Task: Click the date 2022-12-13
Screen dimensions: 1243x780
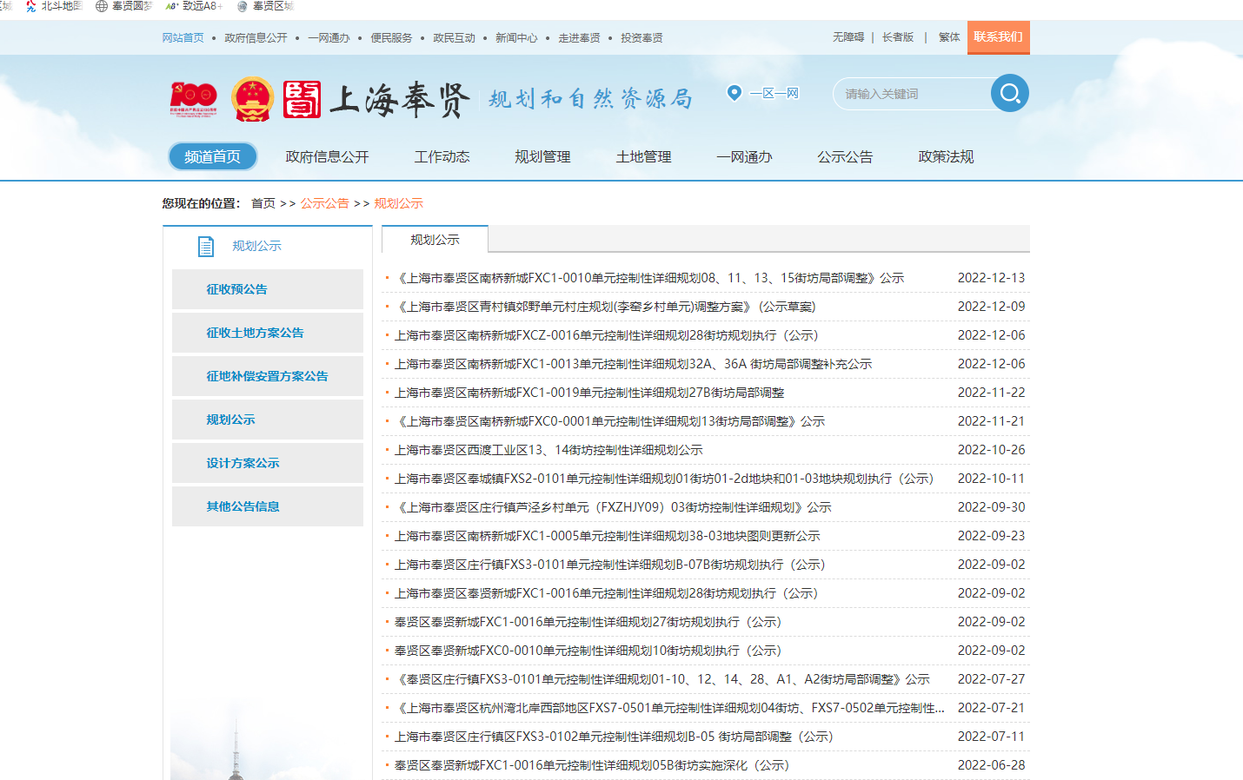Action: tap(991, 278)
